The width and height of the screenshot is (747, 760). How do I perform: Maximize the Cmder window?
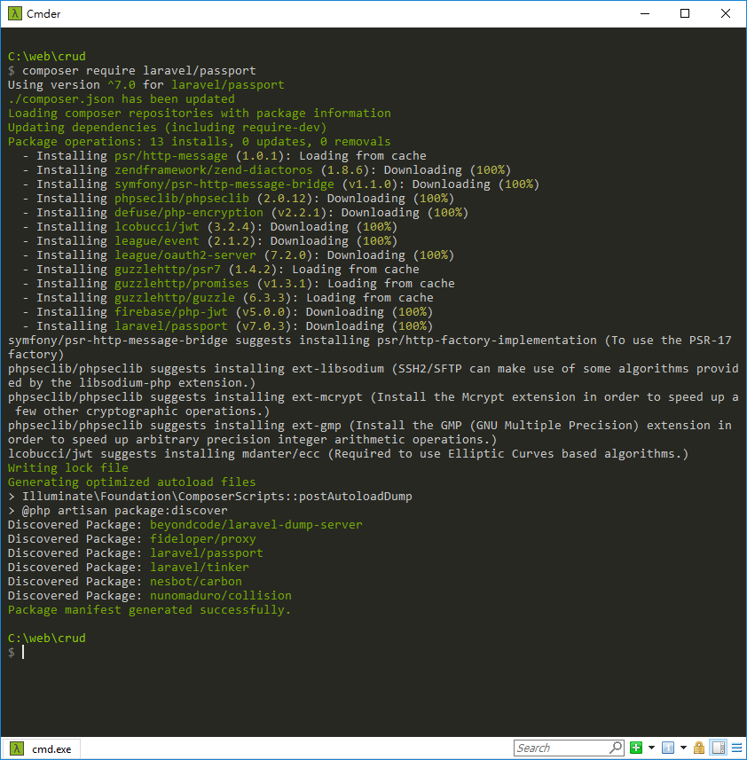click(x=685, y=13)
